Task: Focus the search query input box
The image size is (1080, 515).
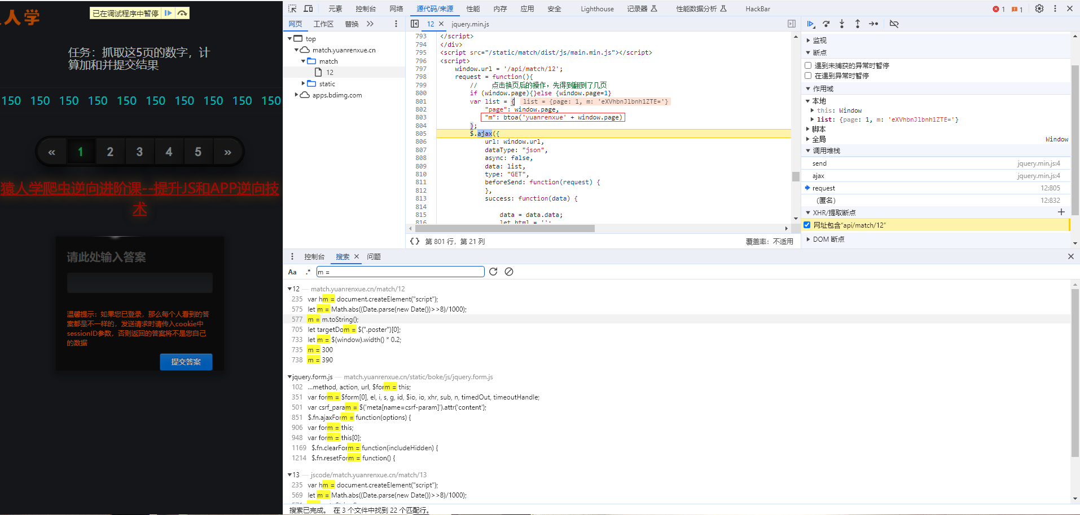Action: tap(400, 272)
